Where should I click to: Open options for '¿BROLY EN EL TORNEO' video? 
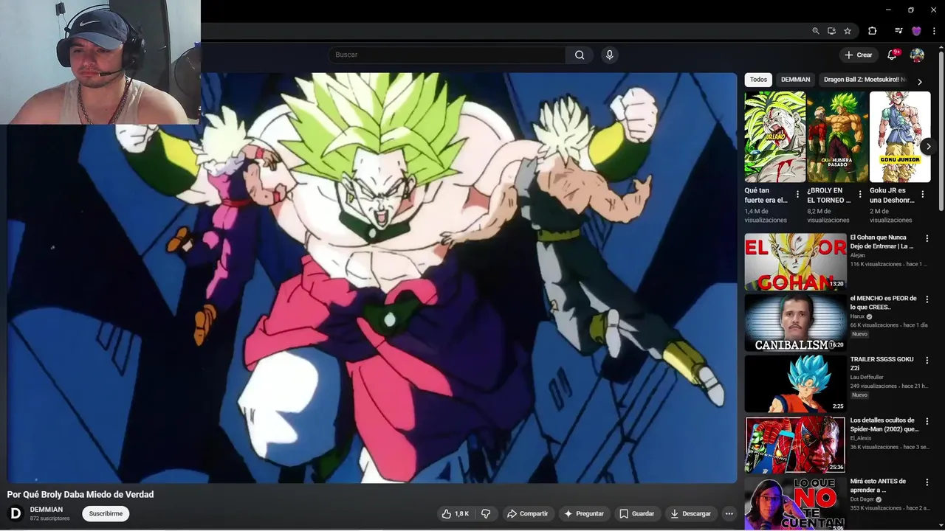[860, 195]
